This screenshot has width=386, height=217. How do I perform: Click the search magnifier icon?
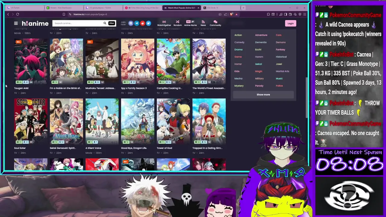(105, 23)
